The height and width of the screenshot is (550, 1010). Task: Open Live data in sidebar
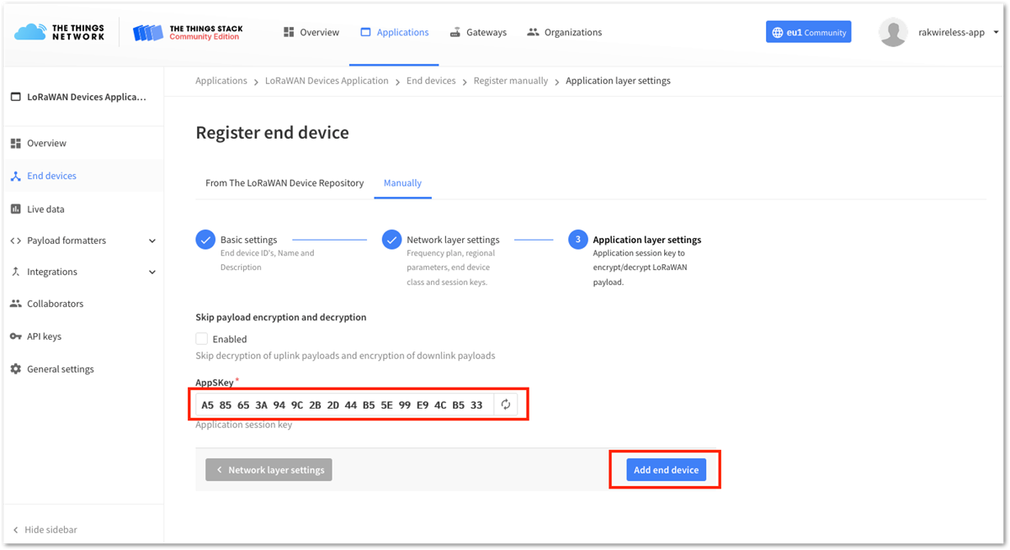[82, 209]
